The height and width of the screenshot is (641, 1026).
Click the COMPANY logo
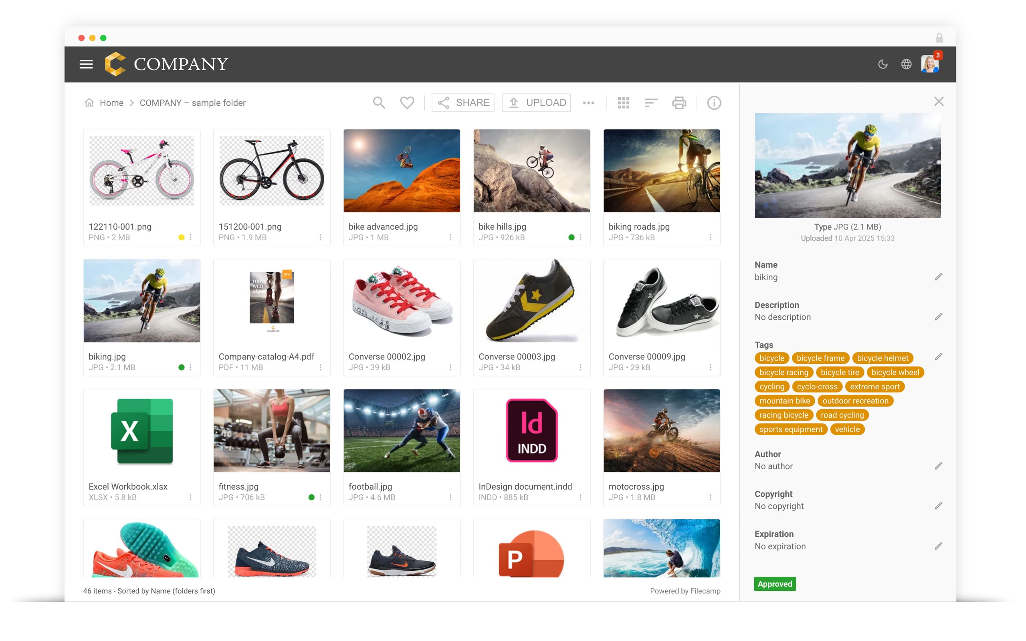click(166, 64)
